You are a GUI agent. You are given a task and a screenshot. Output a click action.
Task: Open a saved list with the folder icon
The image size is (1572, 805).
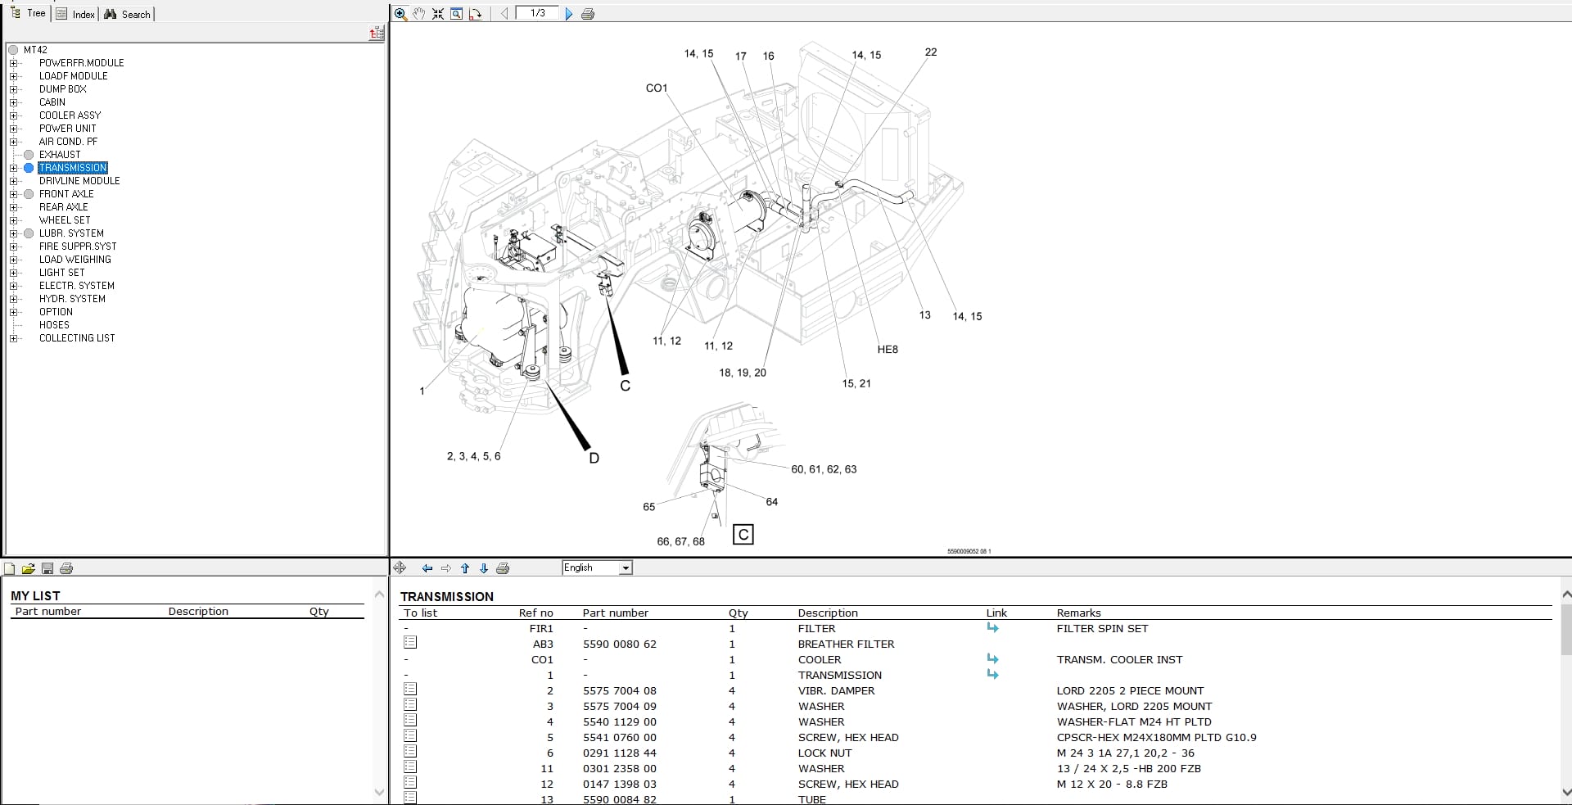tap(28, 568)
